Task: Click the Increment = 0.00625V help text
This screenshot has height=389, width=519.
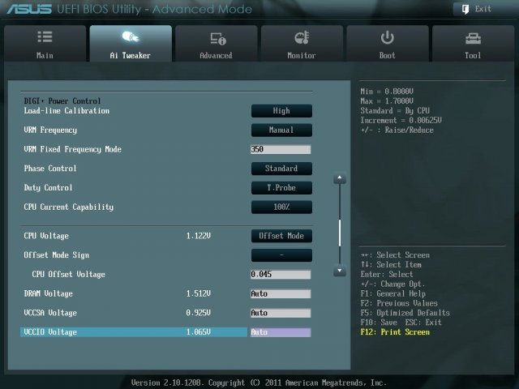Action: (401, 121)
